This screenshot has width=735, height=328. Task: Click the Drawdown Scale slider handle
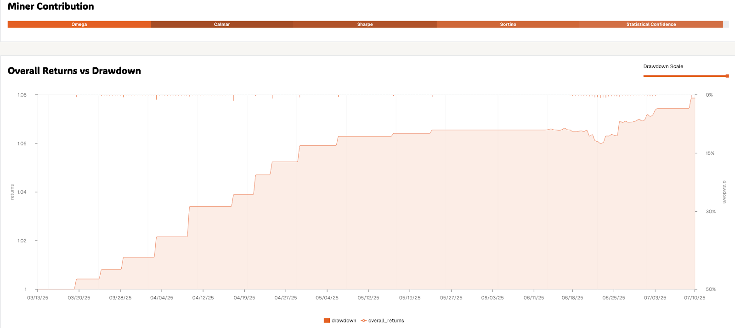tap(727, 76)
